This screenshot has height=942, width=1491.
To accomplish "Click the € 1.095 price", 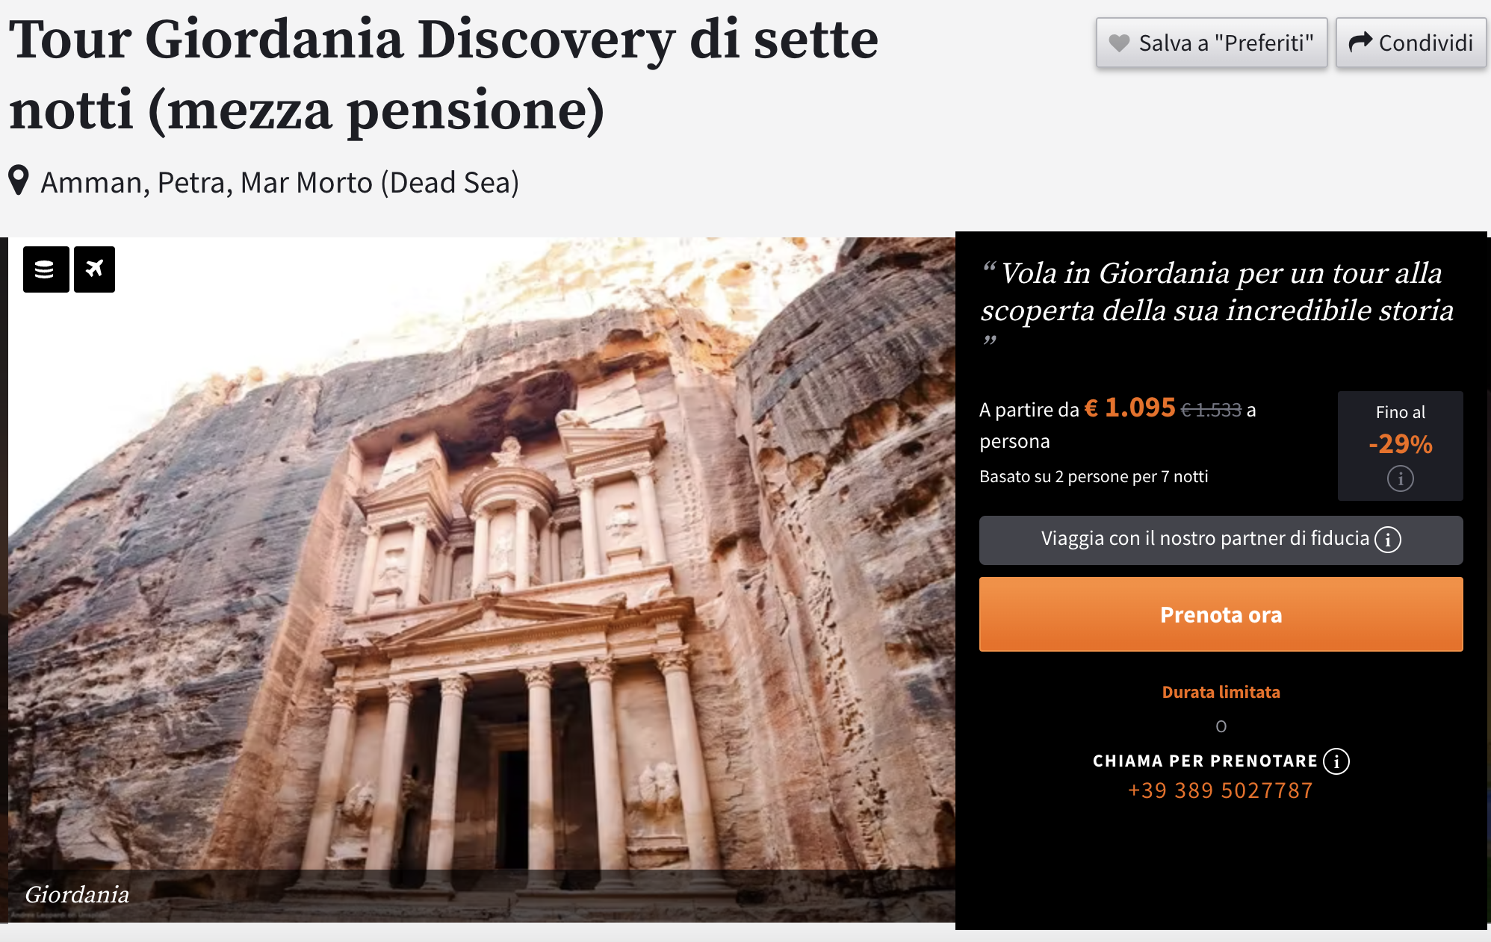I will (1130, 408).
